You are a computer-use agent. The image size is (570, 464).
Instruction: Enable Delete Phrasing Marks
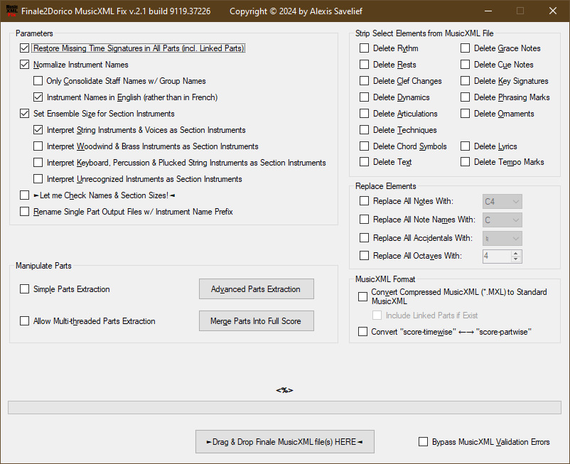pyautogui.click(x=465, y=97)
